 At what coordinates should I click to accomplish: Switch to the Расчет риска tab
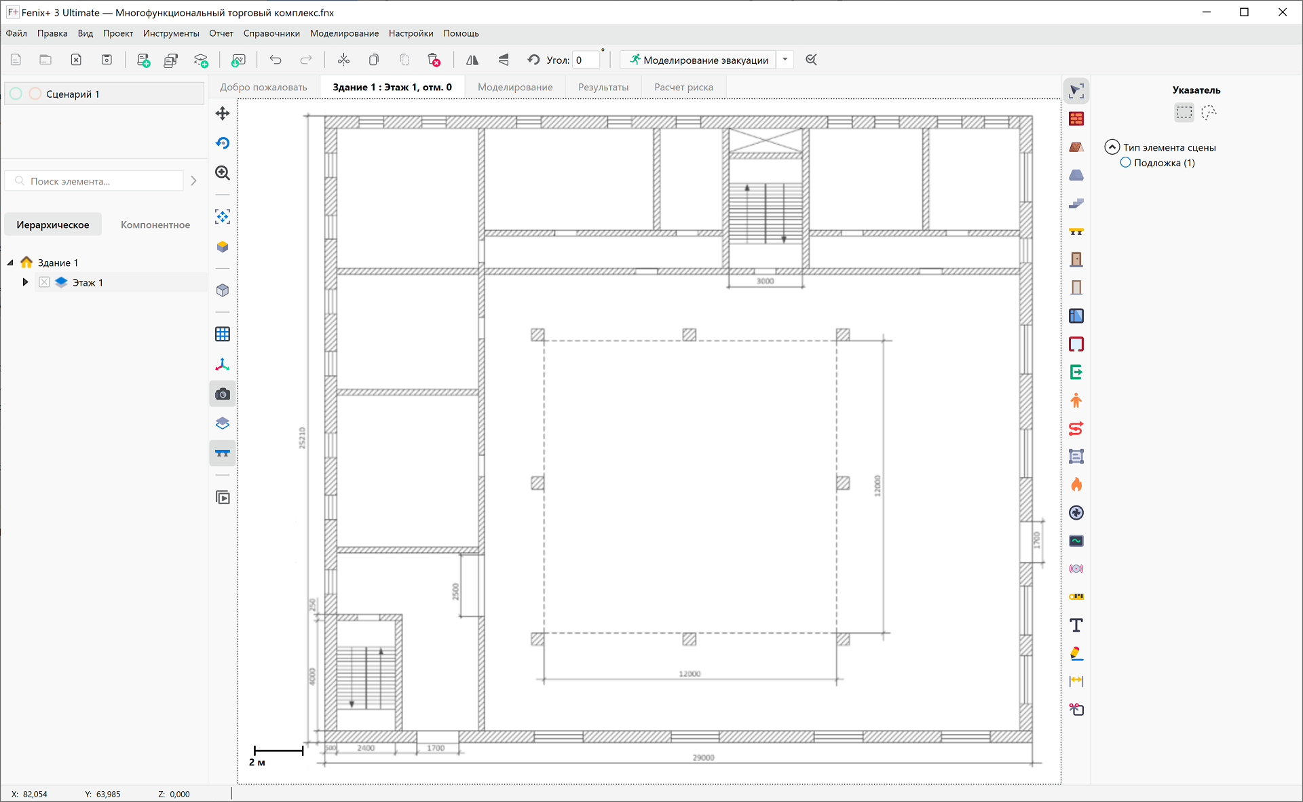point(683,87)
